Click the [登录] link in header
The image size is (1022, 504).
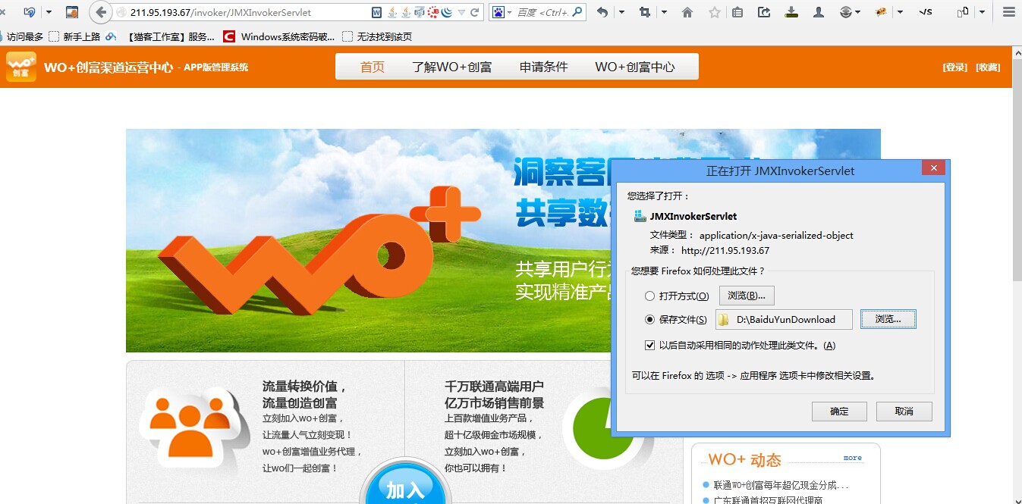tap(955, 67)
